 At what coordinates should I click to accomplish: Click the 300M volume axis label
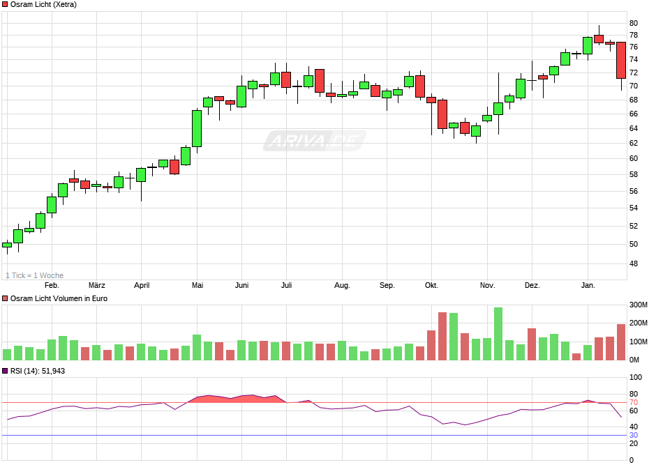pyautogui.click(x=639, y=305)
